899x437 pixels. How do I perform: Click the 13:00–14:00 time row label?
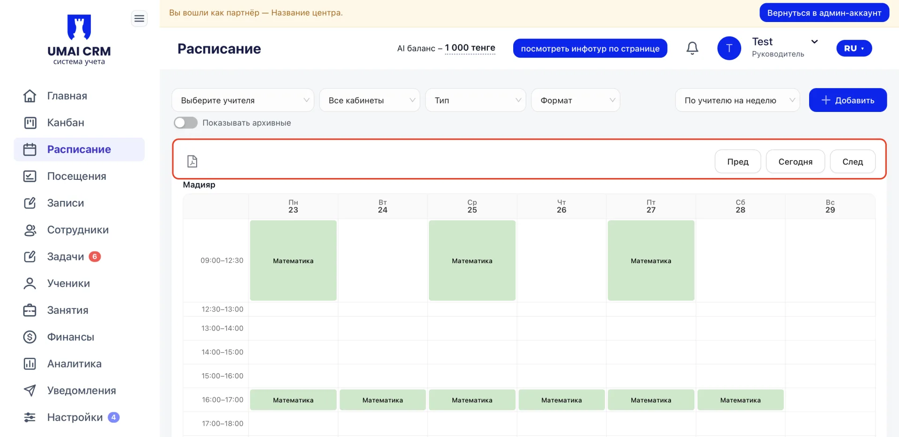tap(222, 328)
